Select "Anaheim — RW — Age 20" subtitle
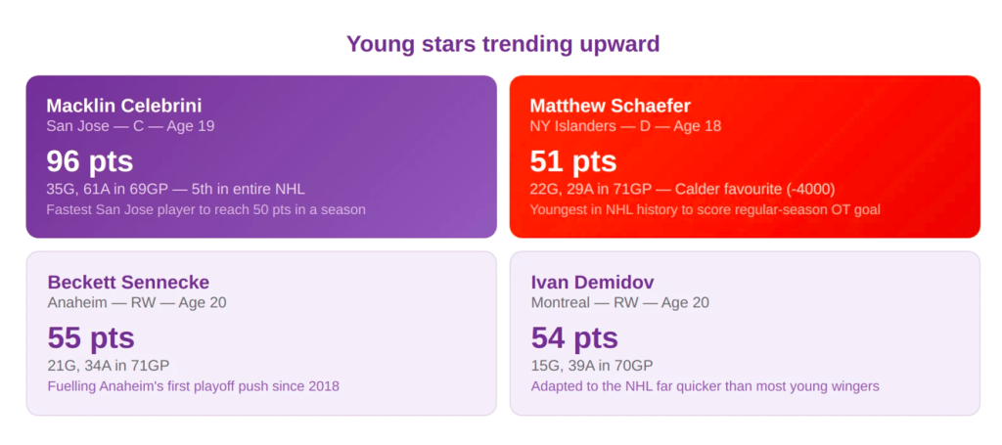 pos(137,302)
